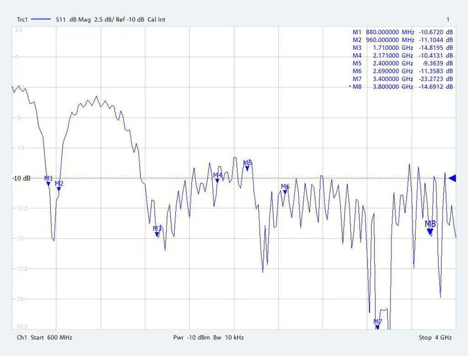The image size is (468, 356).
Task: Click marker M3 near the -15 dB line
Action: (157, 231)
